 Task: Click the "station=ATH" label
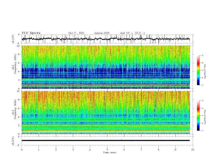(102, 33)
